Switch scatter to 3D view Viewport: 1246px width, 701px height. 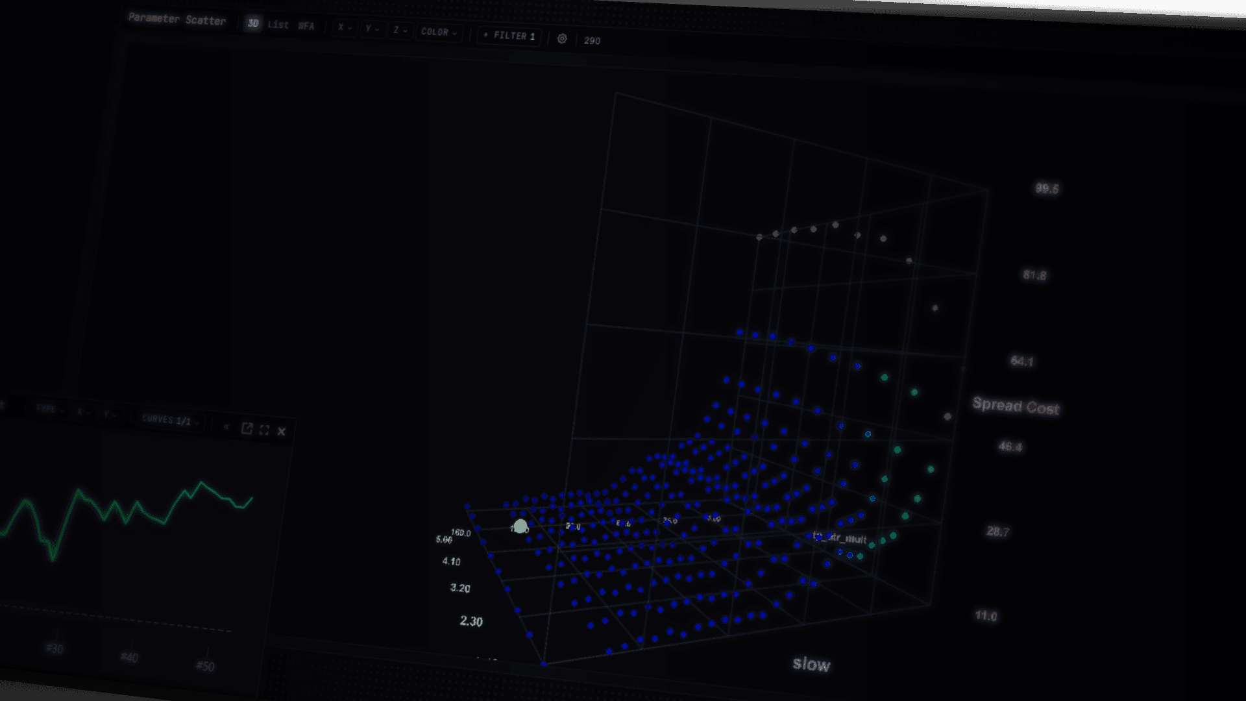(x=253, y=23)
